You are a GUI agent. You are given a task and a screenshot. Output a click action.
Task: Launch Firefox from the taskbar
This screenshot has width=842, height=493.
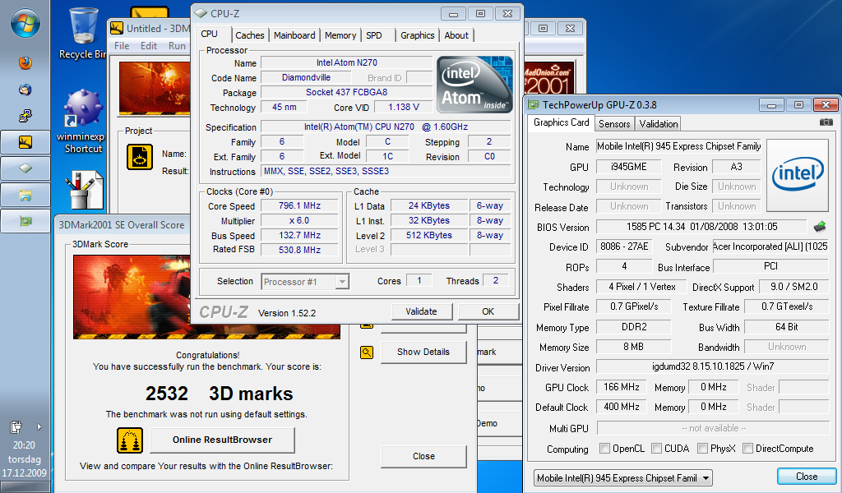point(25,62)
